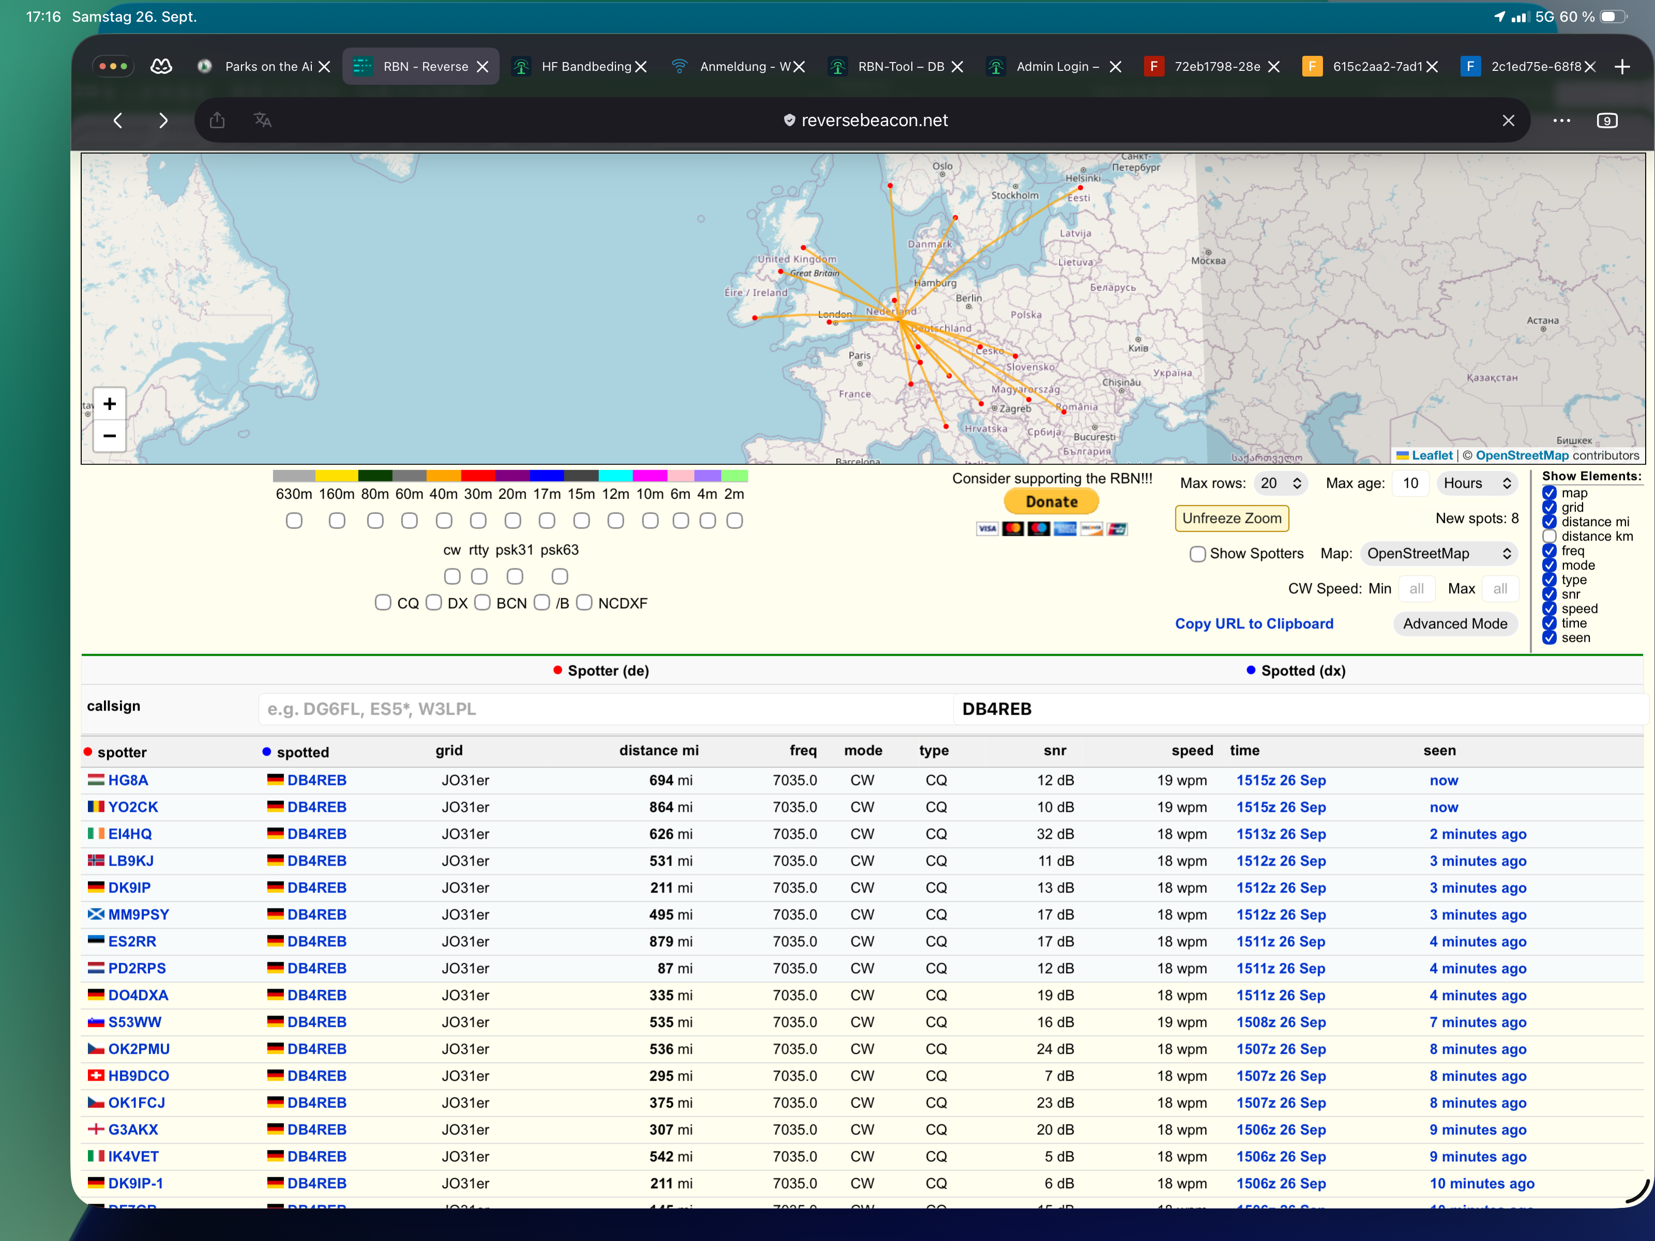Image resolution: width=1655 pixels, height=1241 pixels.
Task: Open the Map OpenStreetMap dropdown
Action: 1438,554
